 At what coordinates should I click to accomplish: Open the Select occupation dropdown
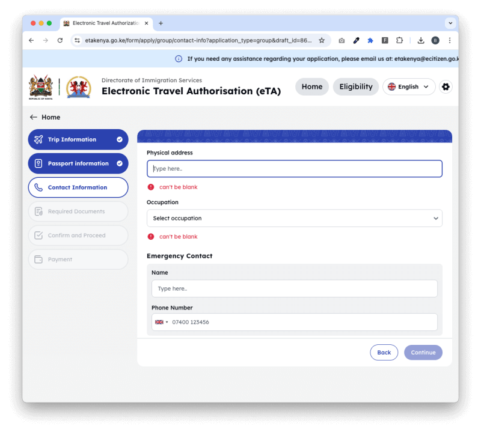pos(295,218)
